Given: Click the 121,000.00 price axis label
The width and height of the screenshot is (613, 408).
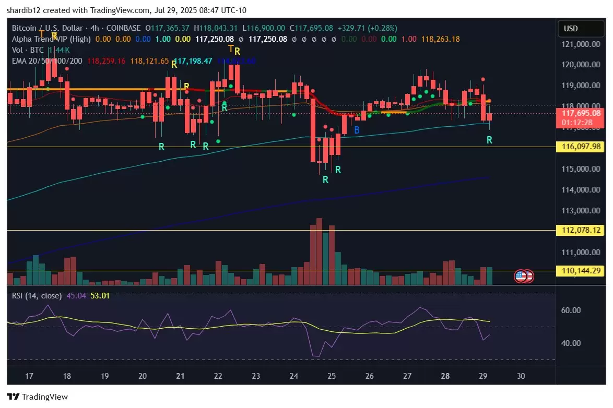Looking at the screenshot, I should (x=581, y=44).
